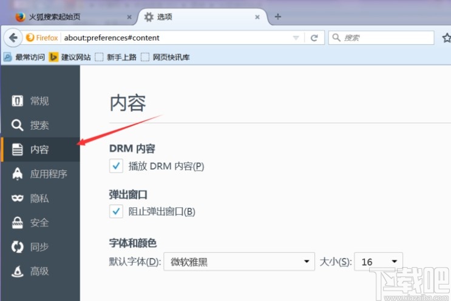Click the 字体和颜色 section heading
Image resolution: width=451 pixels, height=301 pixels.
click(132, 243)
